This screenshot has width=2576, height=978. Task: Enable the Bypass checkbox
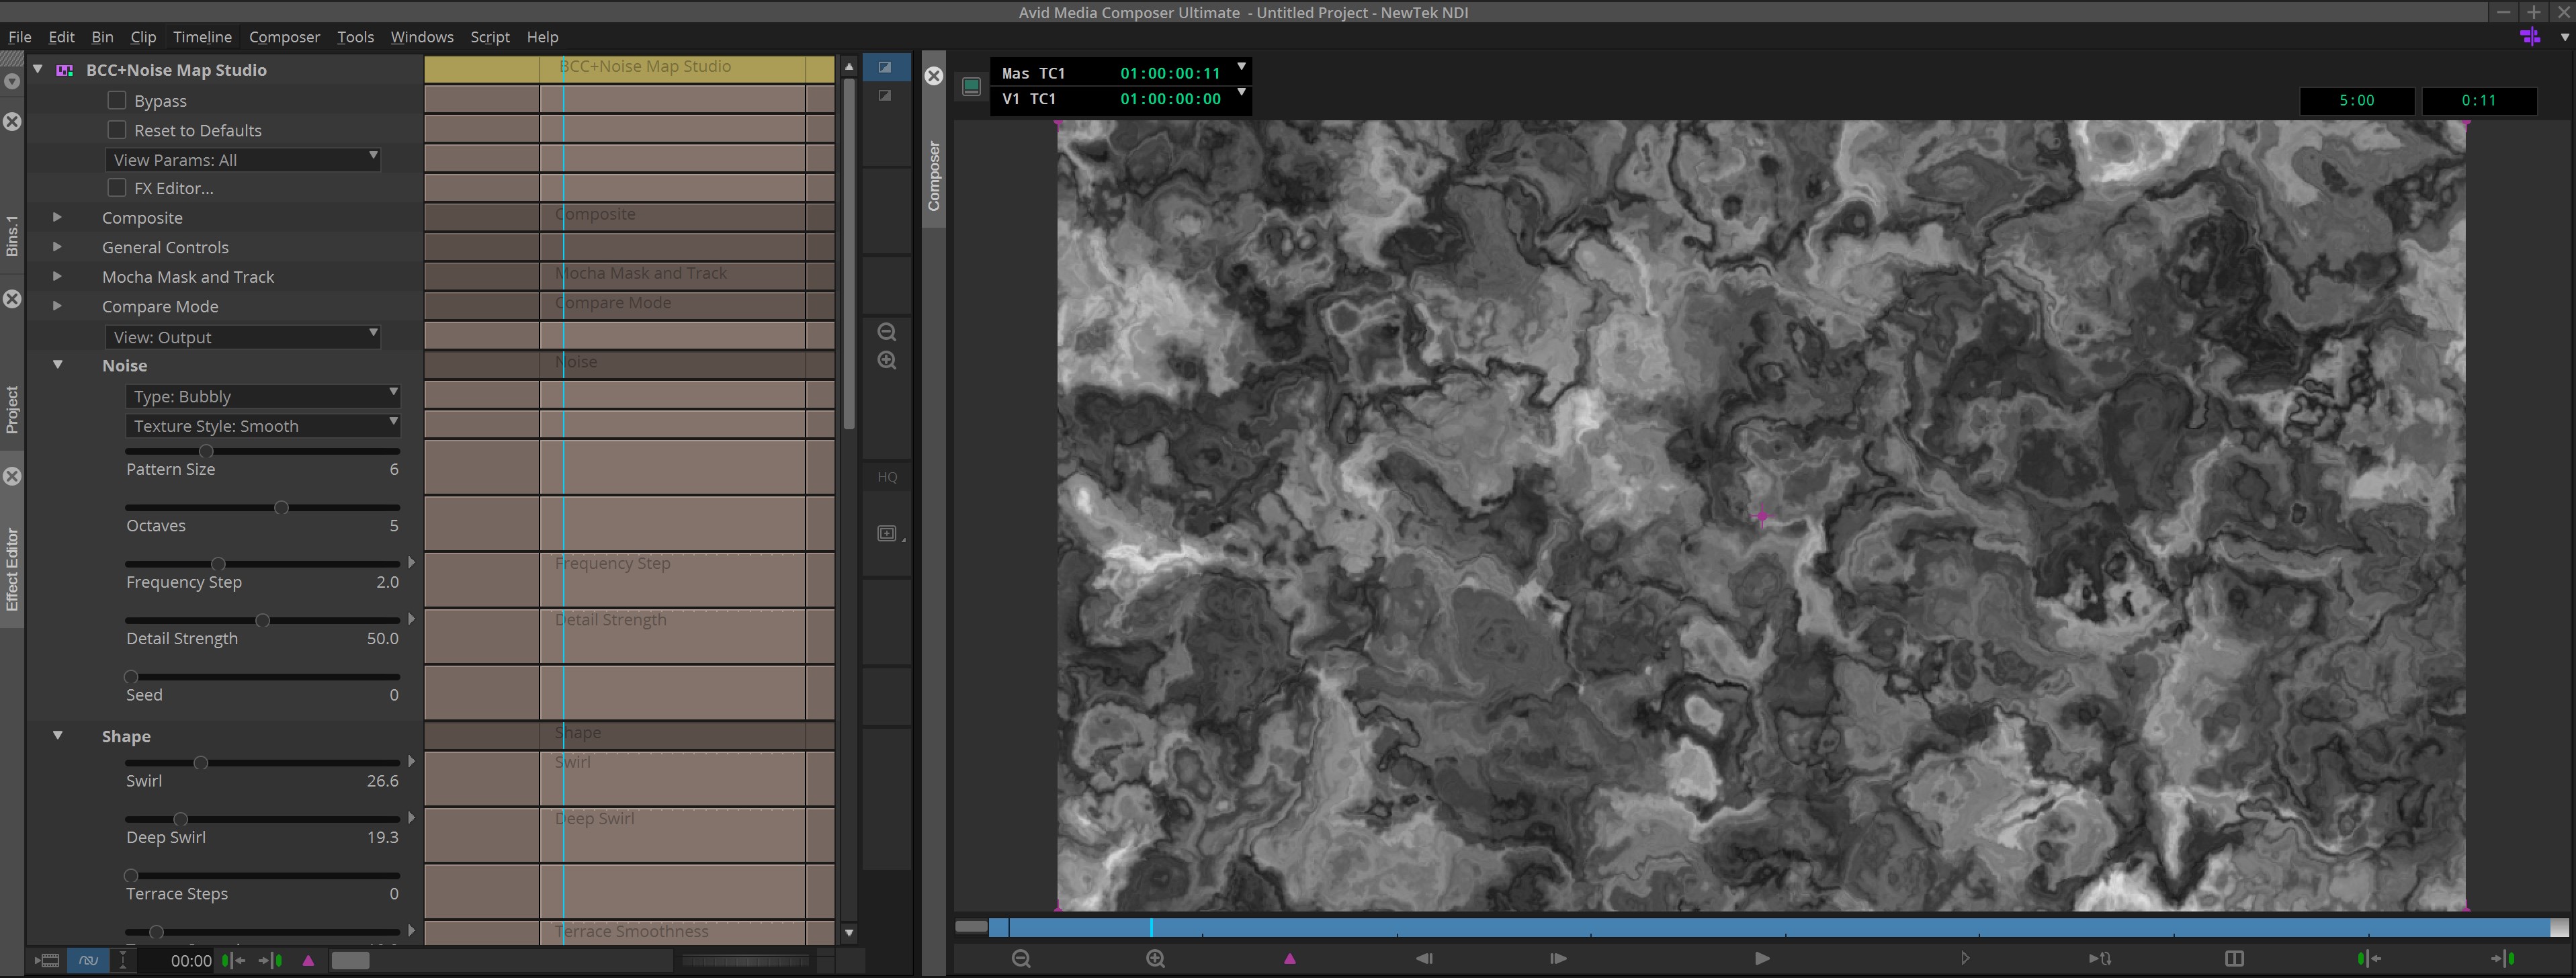click(x=117, y=100)
